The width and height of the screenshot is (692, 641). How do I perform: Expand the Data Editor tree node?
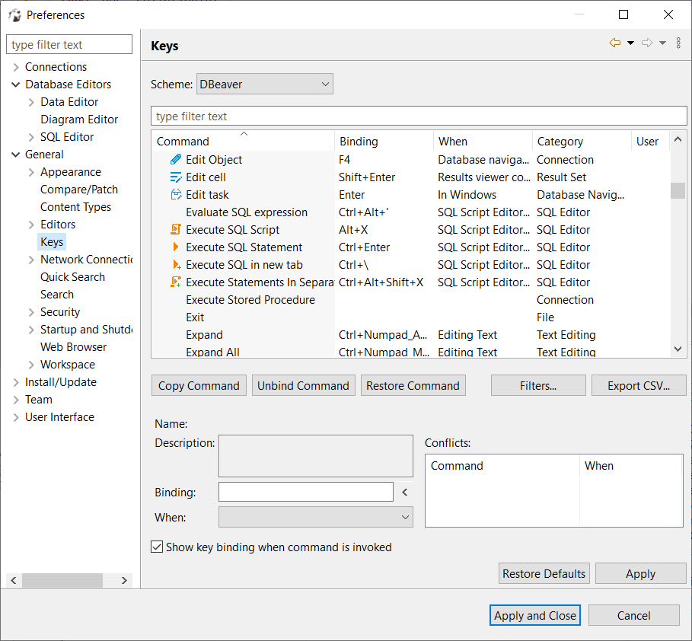click(31, 102)
